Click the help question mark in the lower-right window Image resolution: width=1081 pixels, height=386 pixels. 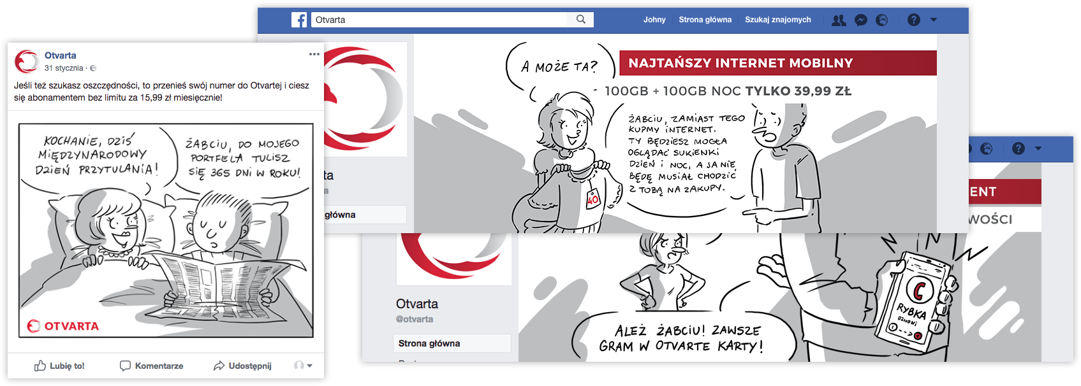pos(1018,149)
